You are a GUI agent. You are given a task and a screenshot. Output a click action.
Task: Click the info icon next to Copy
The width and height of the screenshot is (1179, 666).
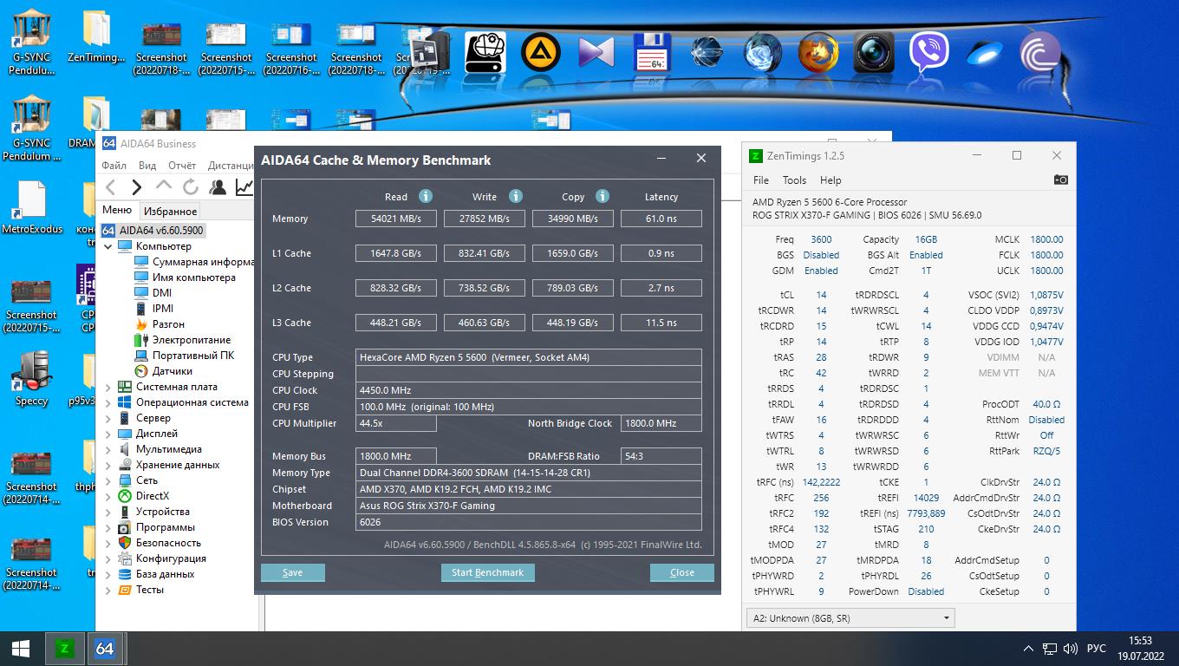point(603,196)
